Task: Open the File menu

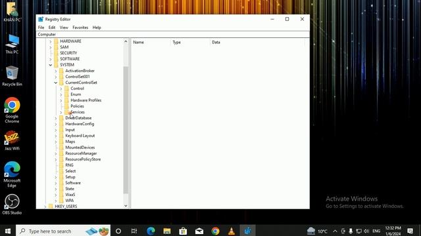Action: point(41,28)
